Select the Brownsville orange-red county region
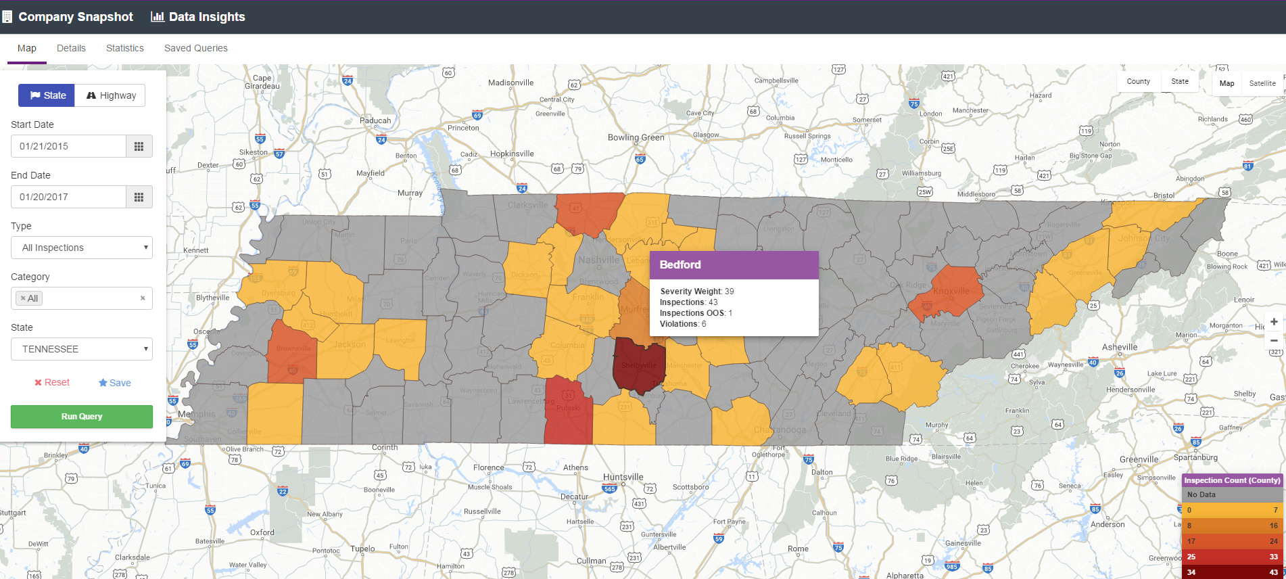Image resolution: width=1286 pixels, height=579 pixels. click(x=292, y=352)
